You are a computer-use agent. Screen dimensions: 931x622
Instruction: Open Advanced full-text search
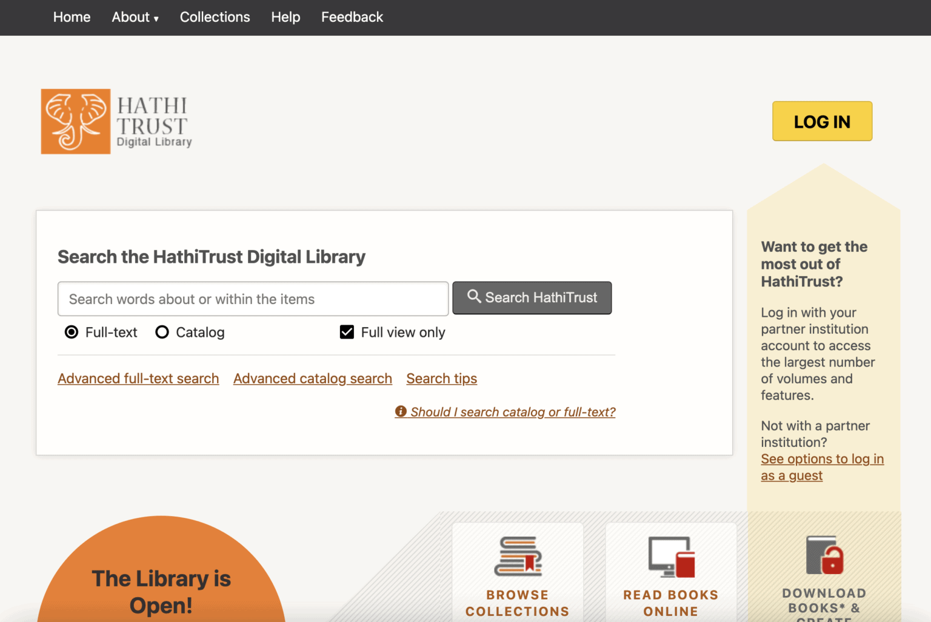pyautogui.click(x=138, y=378)
